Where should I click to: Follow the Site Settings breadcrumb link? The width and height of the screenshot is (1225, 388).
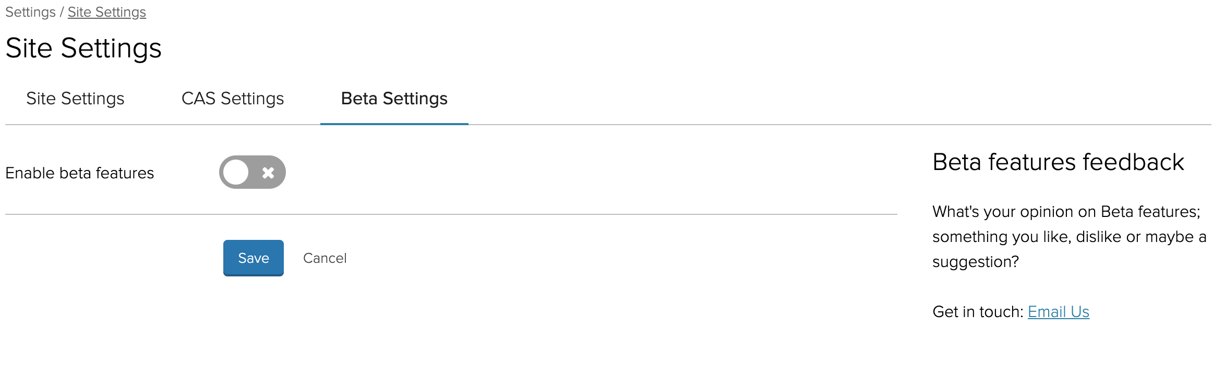[106, 12]
